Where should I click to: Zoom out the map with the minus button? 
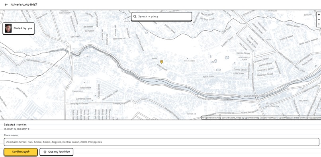coord(319,20)
